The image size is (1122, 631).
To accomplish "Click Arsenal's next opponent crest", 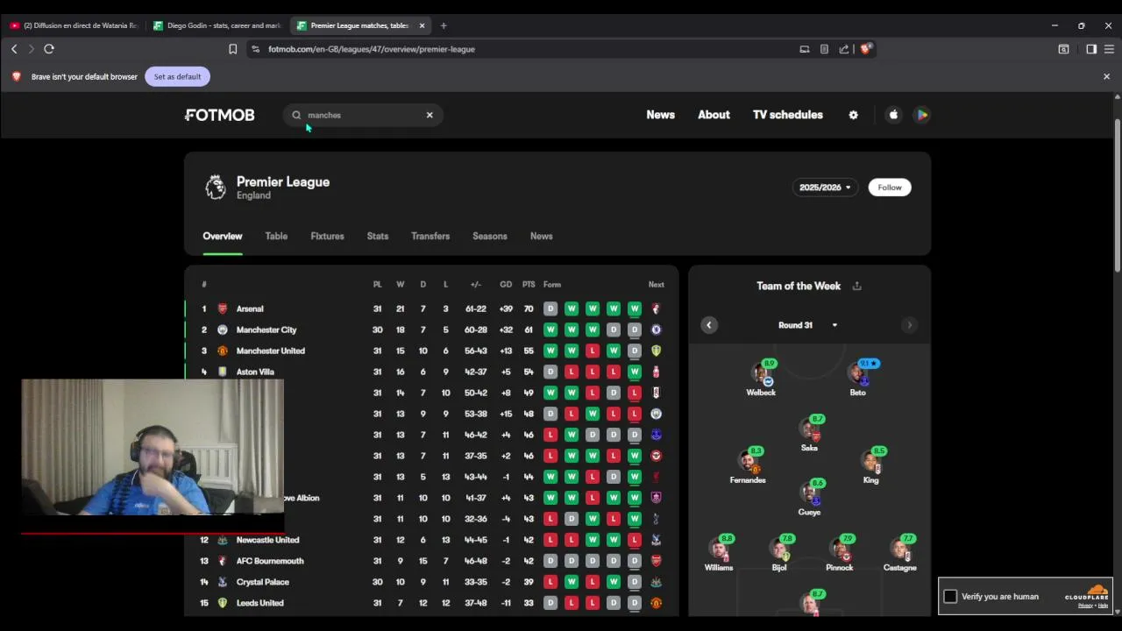I will (656, 308).
